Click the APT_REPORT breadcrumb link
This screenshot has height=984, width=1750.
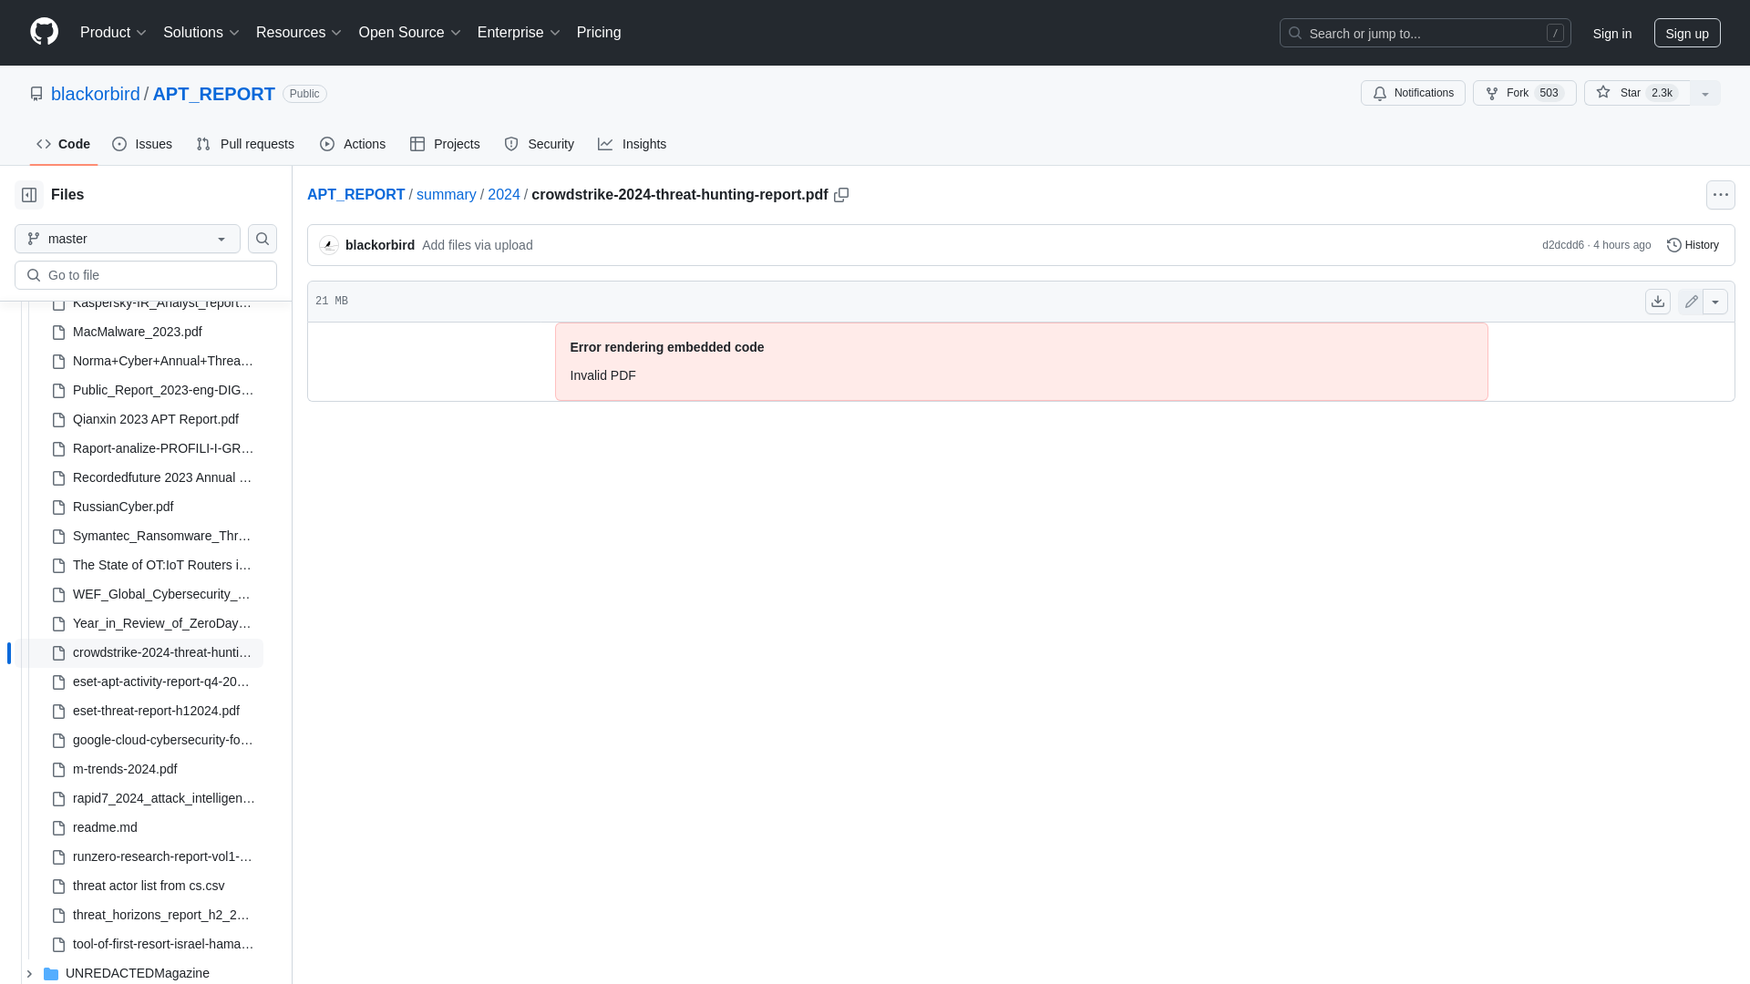coord(355,195)
